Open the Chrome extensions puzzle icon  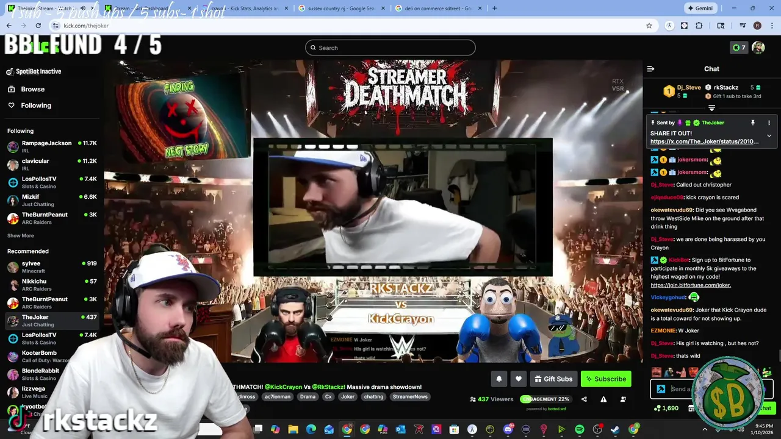pos(699,26)
